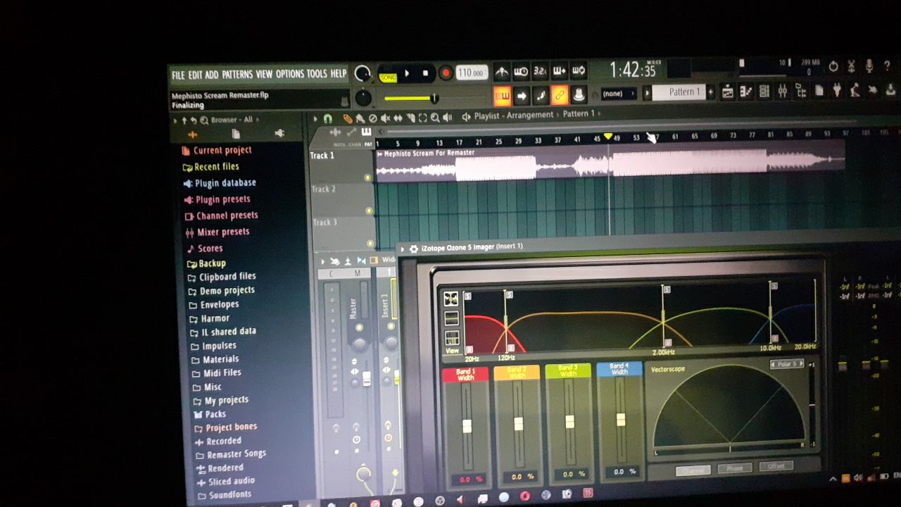Mute Track 2 via its green dot
This screenshot has width=901, height=507.
coord(369,211)
